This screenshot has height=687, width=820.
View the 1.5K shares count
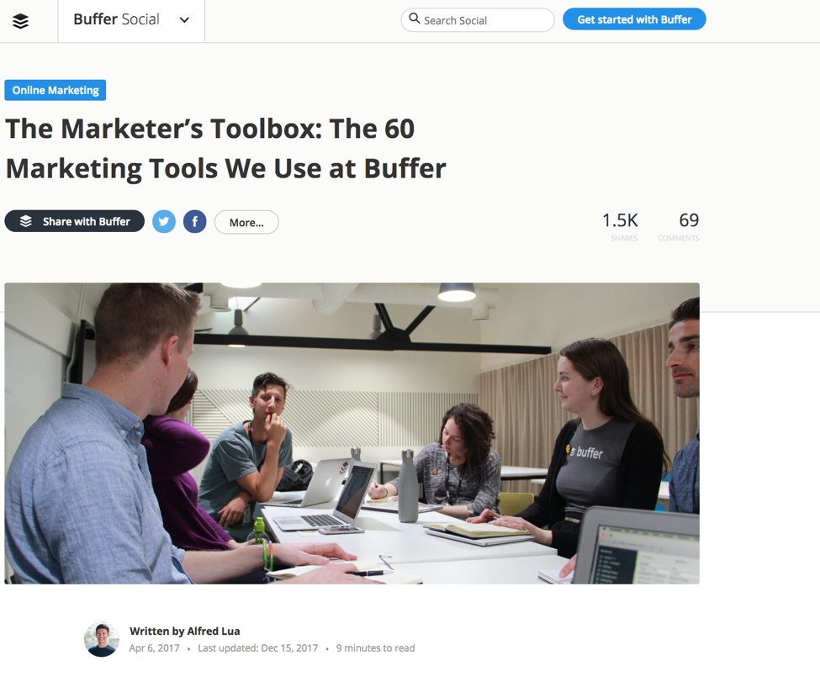620,226
